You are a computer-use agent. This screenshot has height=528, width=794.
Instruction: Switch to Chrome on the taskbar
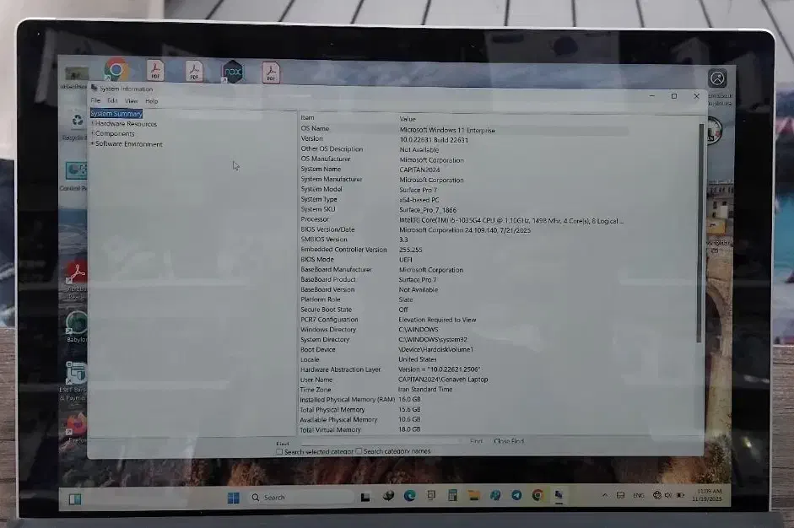click(x=537, y=495)
